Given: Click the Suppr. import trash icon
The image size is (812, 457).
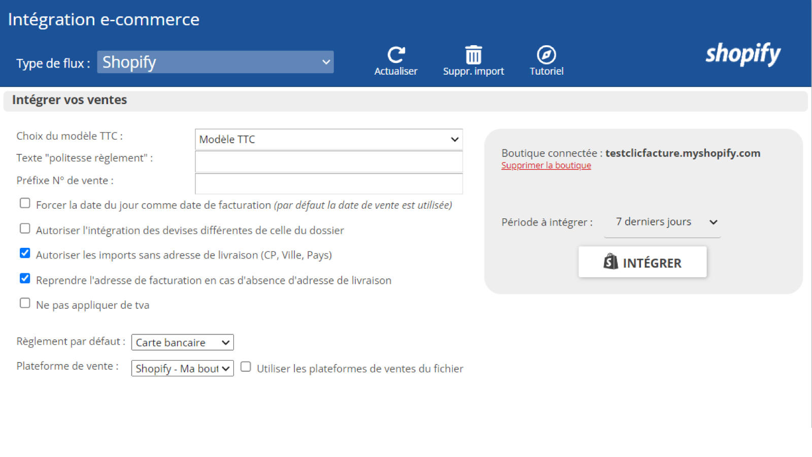Looking at the screenshot, I should [473, 54].
